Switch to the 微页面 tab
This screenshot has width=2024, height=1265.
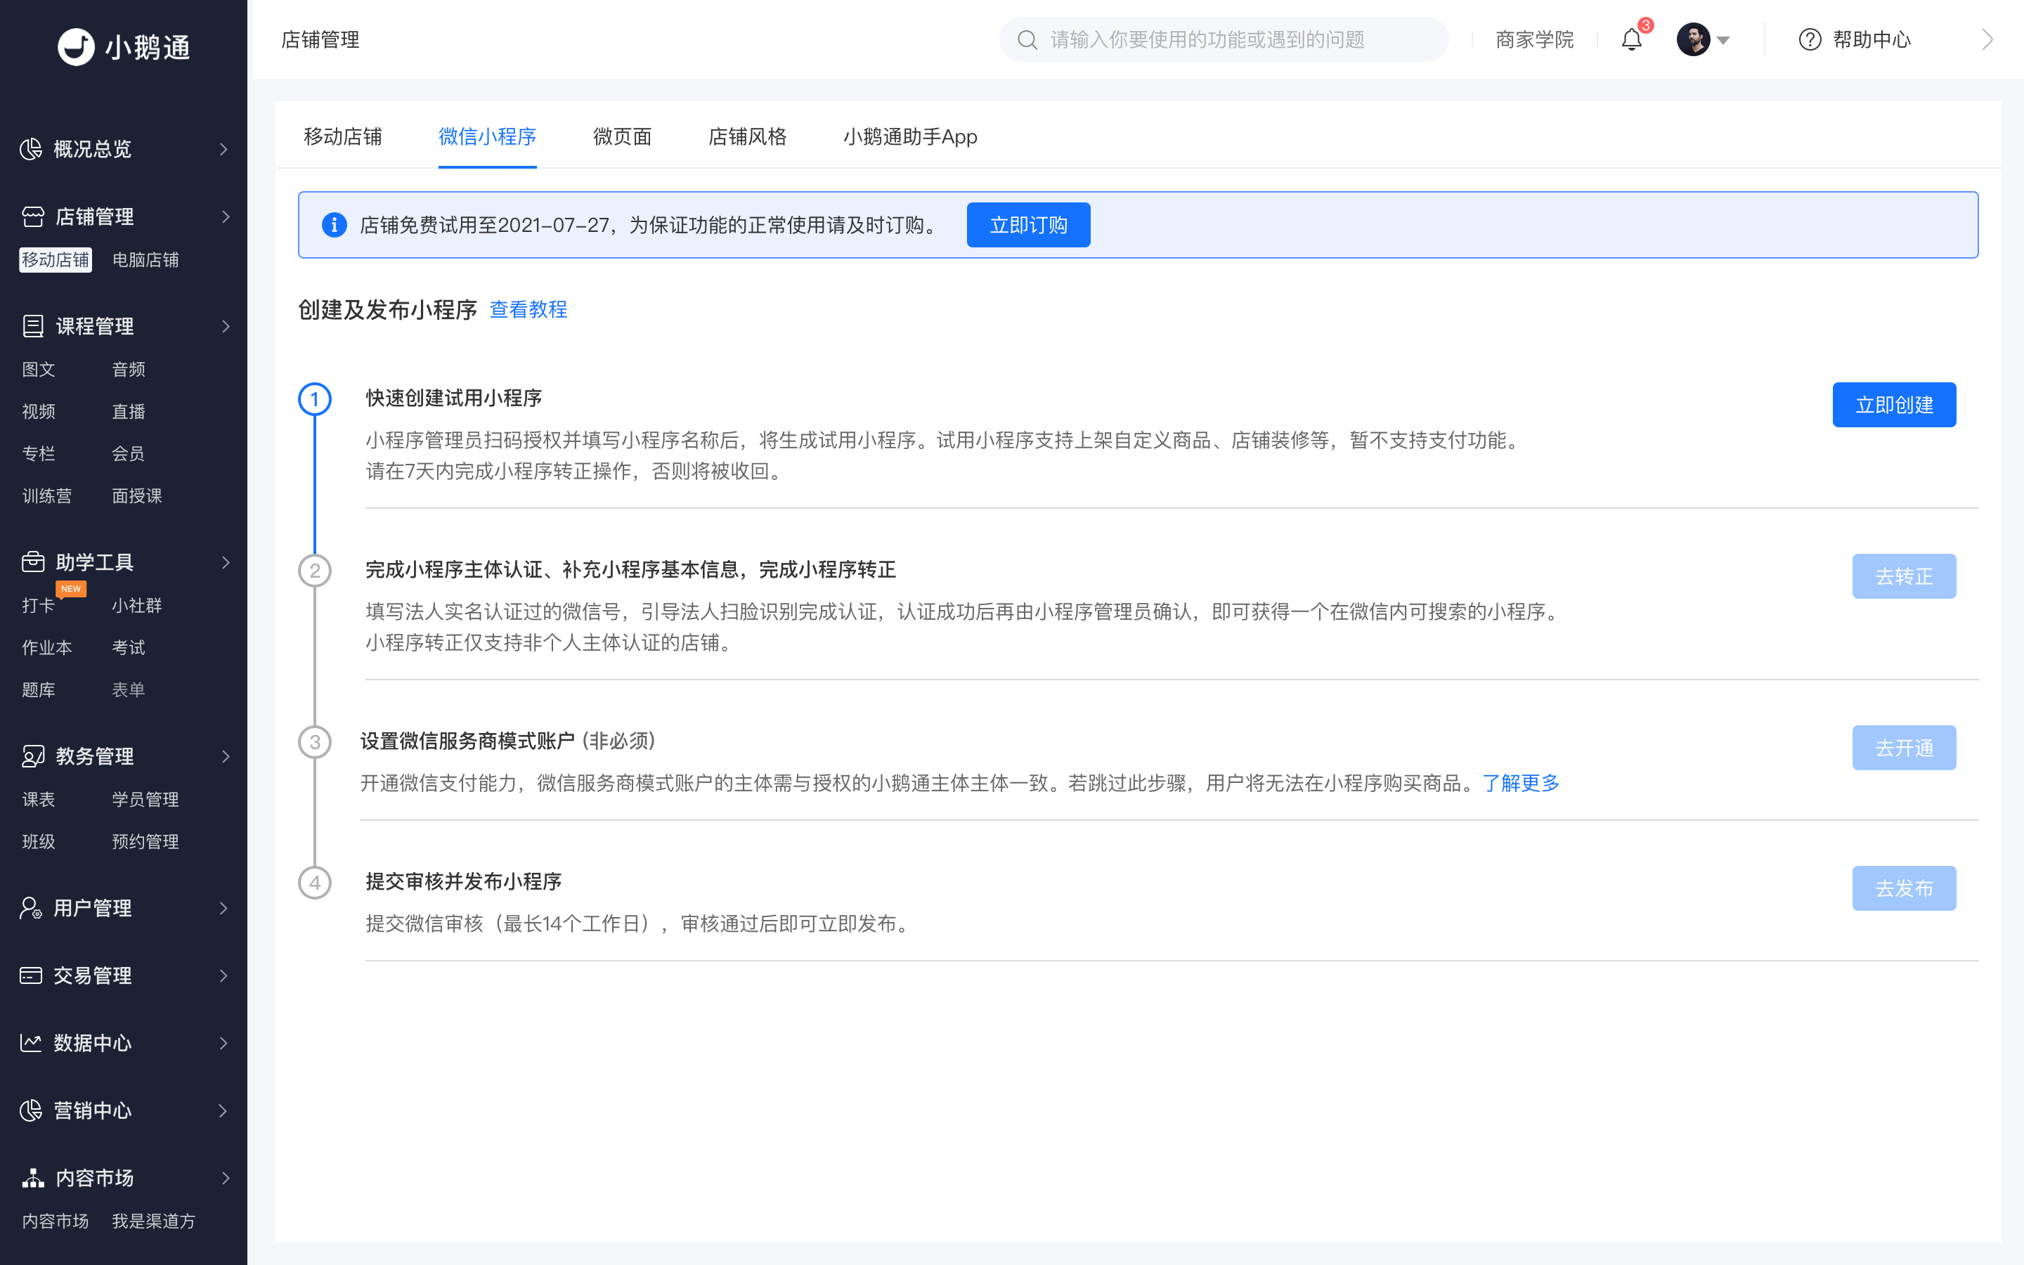(x=622, y=136)
